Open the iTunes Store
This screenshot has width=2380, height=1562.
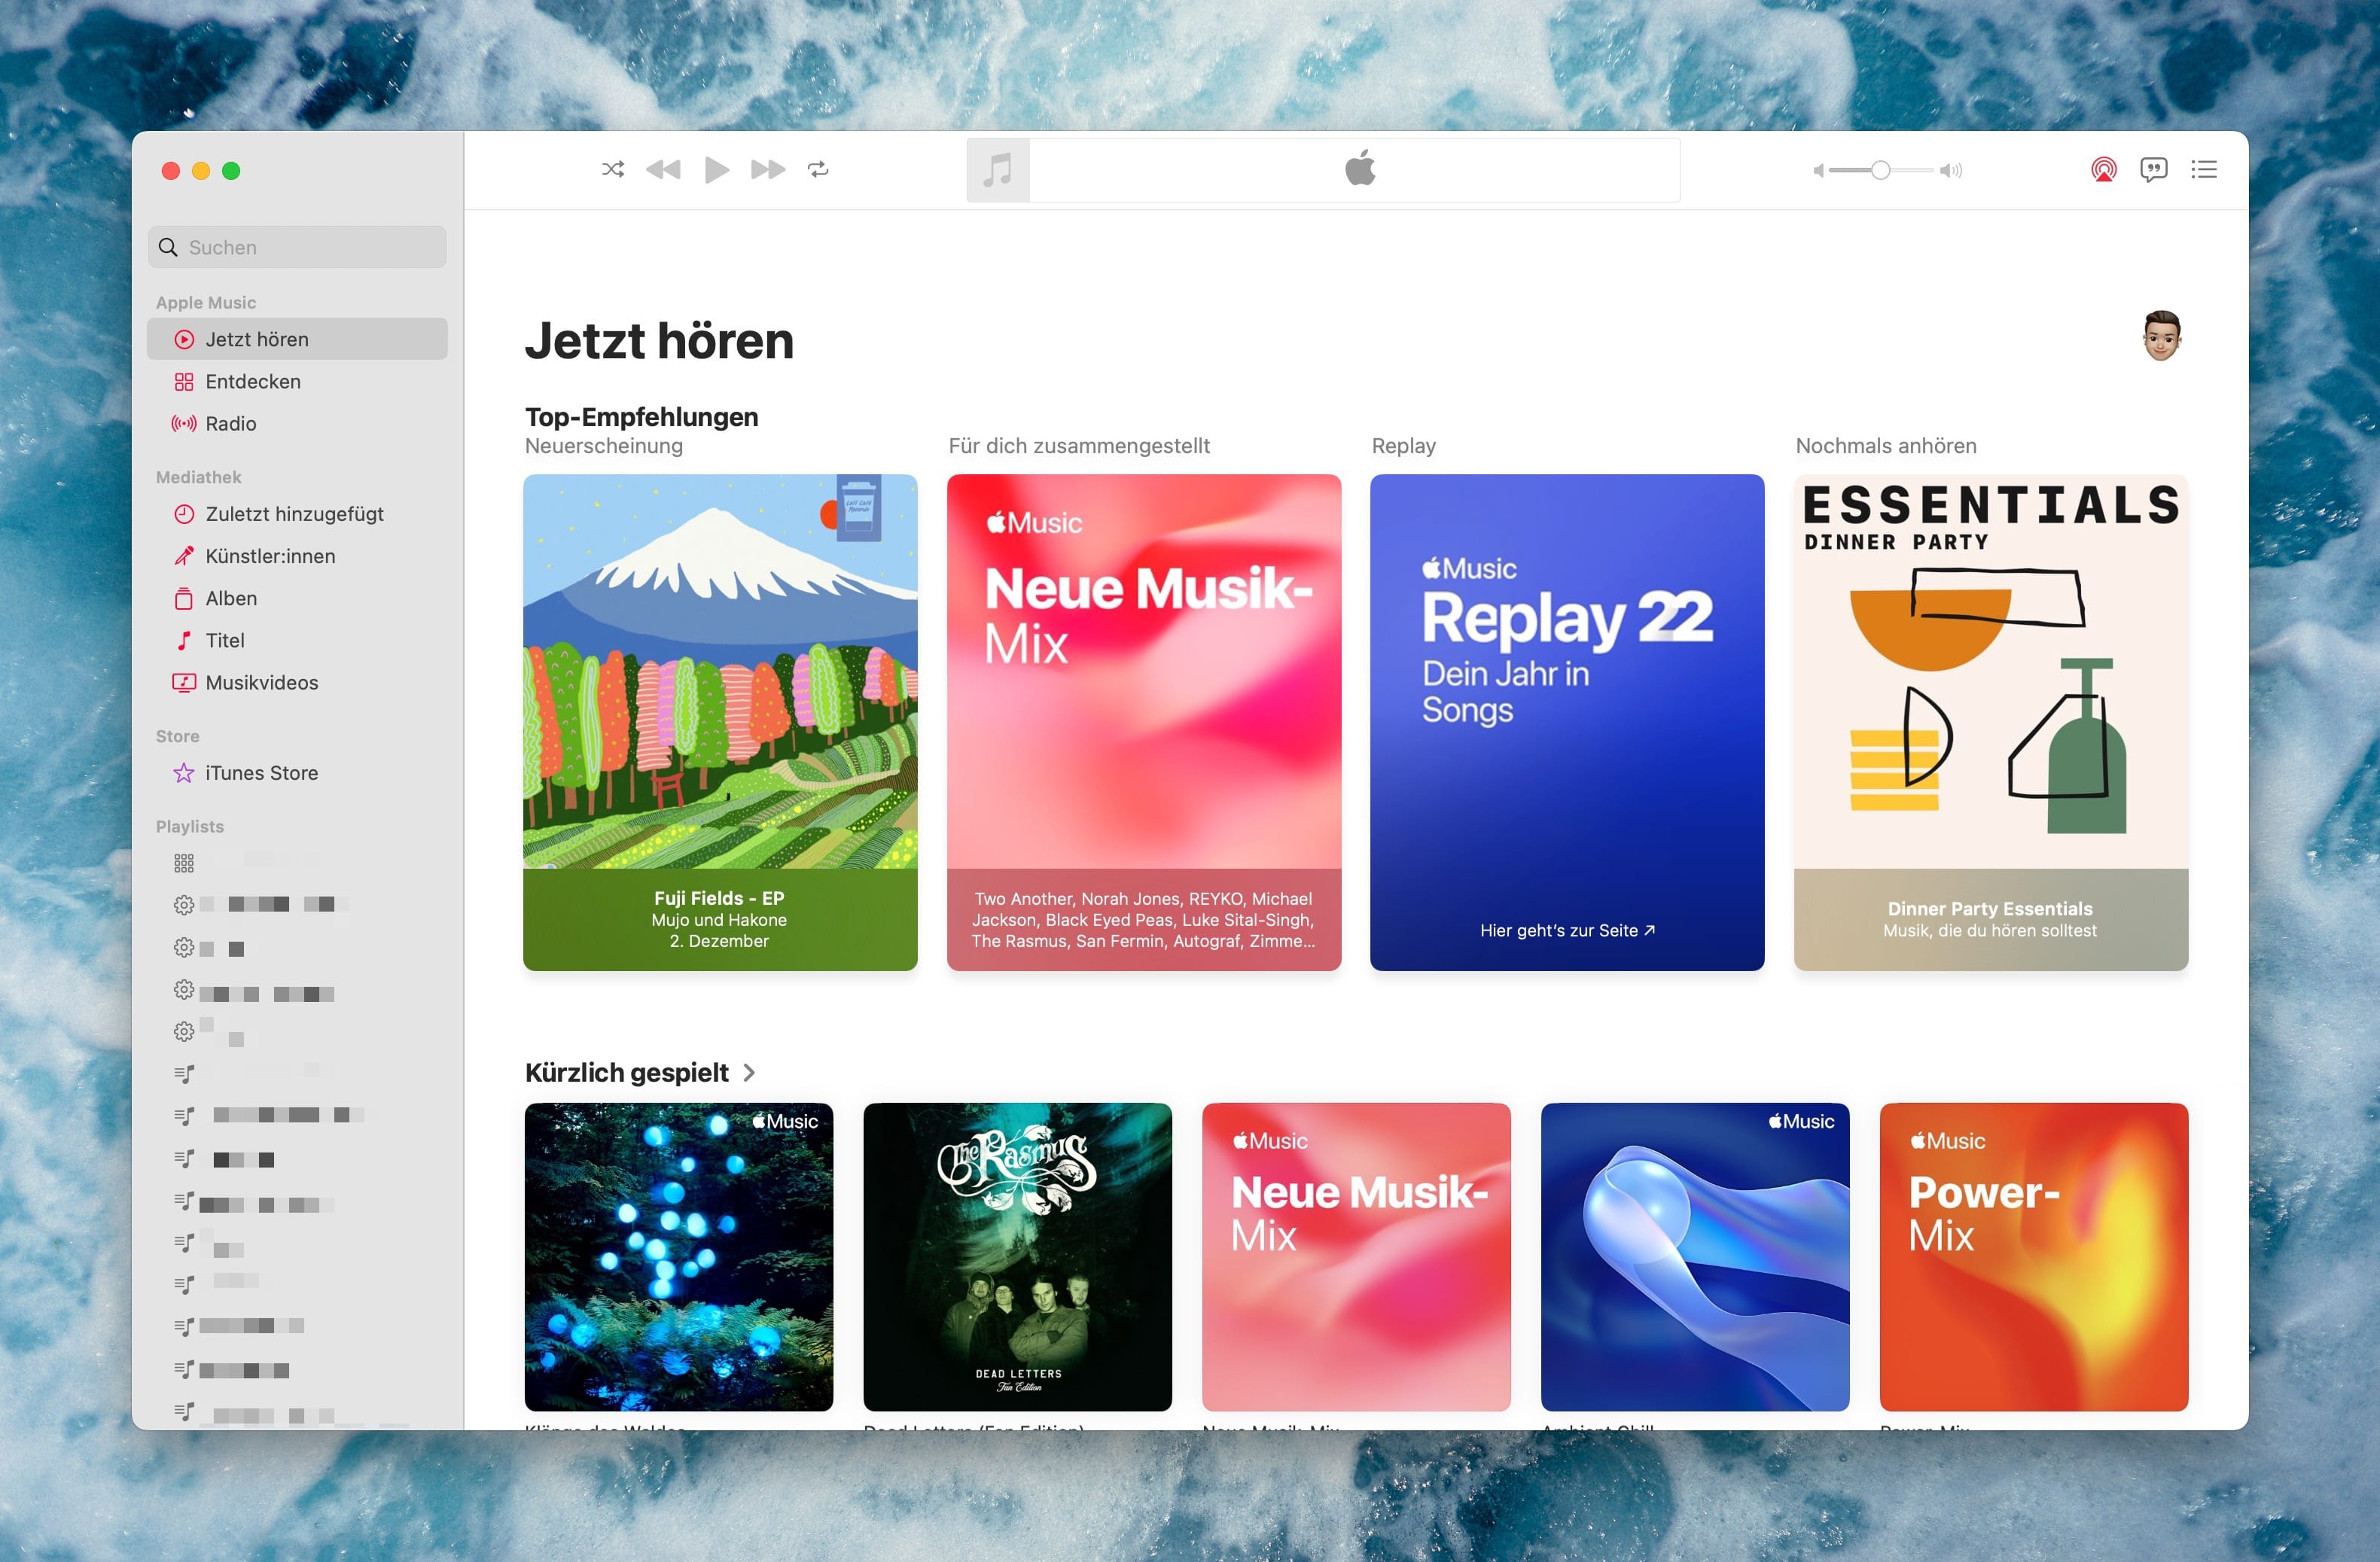(x=262, y=772)
